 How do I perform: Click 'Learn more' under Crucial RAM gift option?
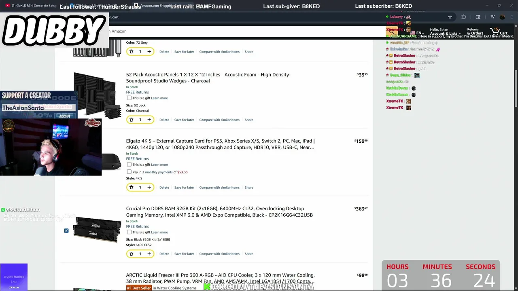pos(159,232)
